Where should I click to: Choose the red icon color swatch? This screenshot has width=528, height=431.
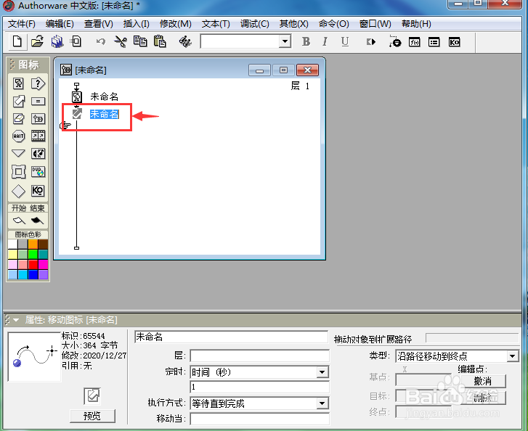coord(33,264)
